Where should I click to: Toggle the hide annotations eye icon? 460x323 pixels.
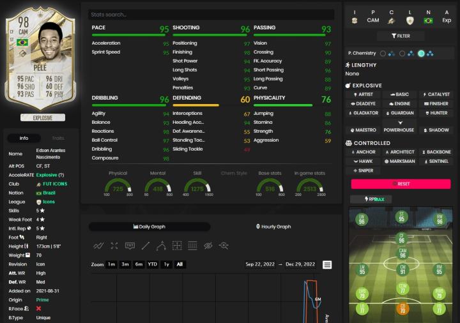point(208,246)
